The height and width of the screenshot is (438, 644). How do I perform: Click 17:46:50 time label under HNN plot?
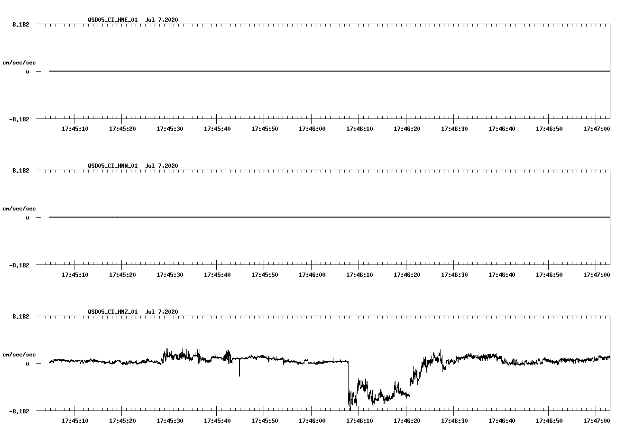coord(549,275)
